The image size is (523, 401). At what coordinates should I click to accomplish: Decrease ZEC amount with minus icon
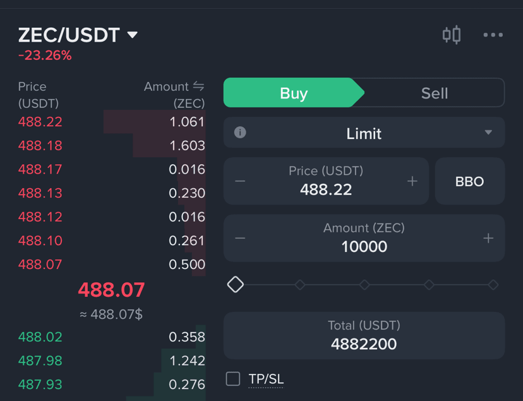(240, 238)
